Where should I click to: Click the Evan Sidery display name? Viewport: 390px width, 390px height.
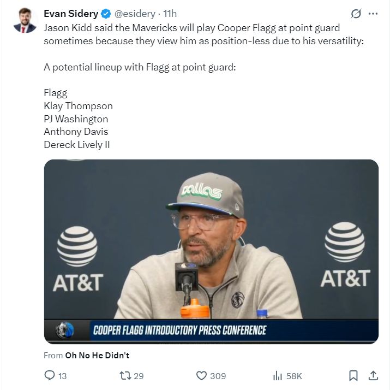[x=70, y=14]
